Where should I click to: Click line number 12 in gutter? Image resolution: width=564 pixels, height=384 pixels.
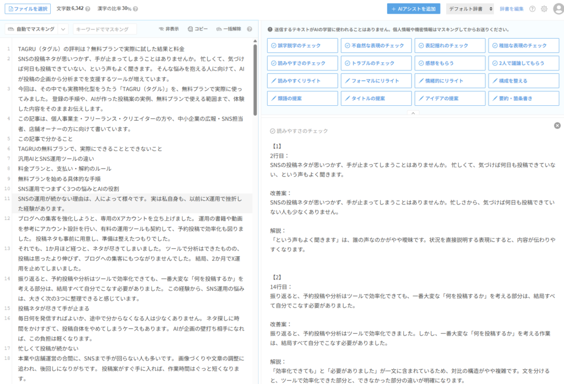coord(7,219)
